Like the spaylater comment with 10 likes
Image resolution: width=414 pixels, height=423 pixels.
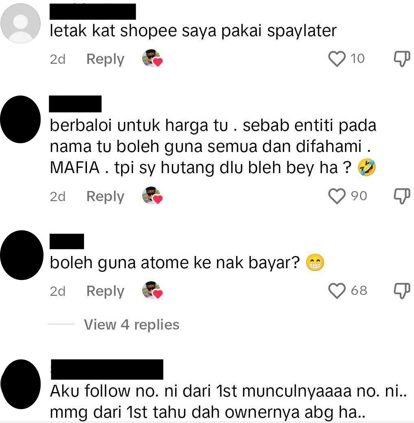click(337, 59)
